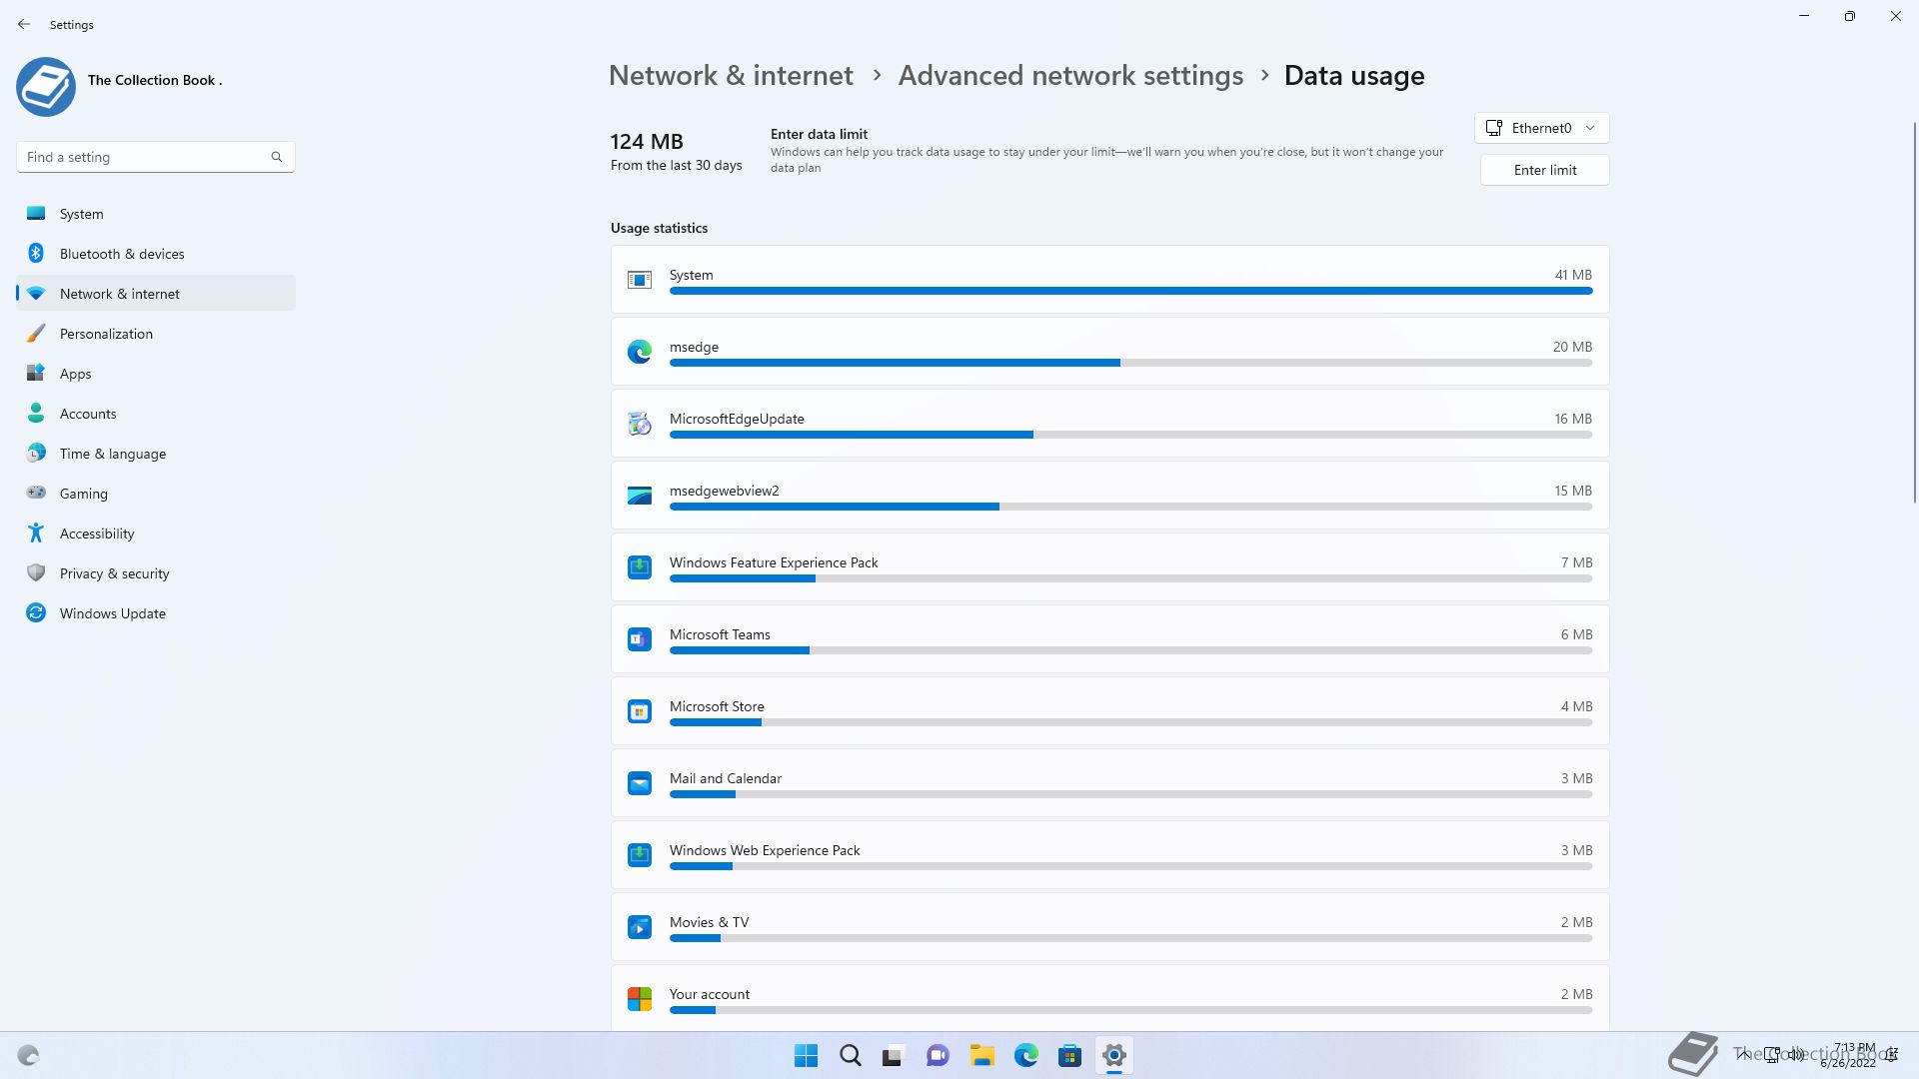
Task: Click the Microsoft Teams icon in usage list
Action: [x=640, y=639]
